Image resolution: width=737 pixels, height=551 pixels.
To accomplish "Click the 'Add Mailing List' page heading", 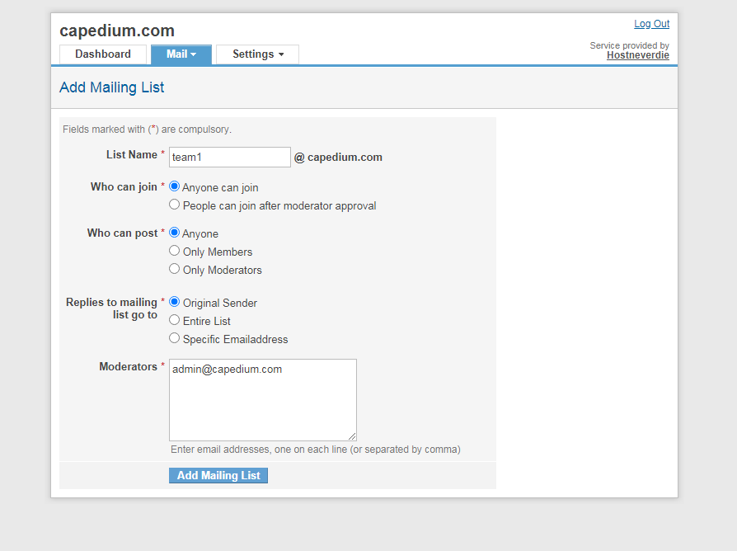I will [x=112, y=87].
